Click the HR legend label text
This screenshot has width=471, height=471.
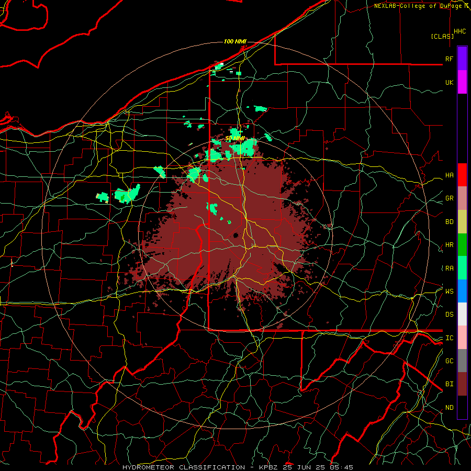449,245
